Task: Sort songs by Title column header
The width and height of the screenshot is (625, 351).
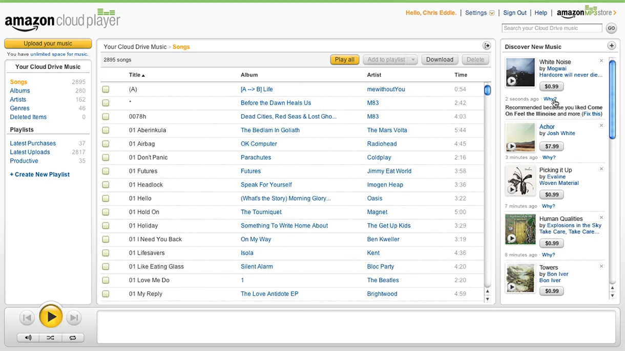Action: pos(137,75)
